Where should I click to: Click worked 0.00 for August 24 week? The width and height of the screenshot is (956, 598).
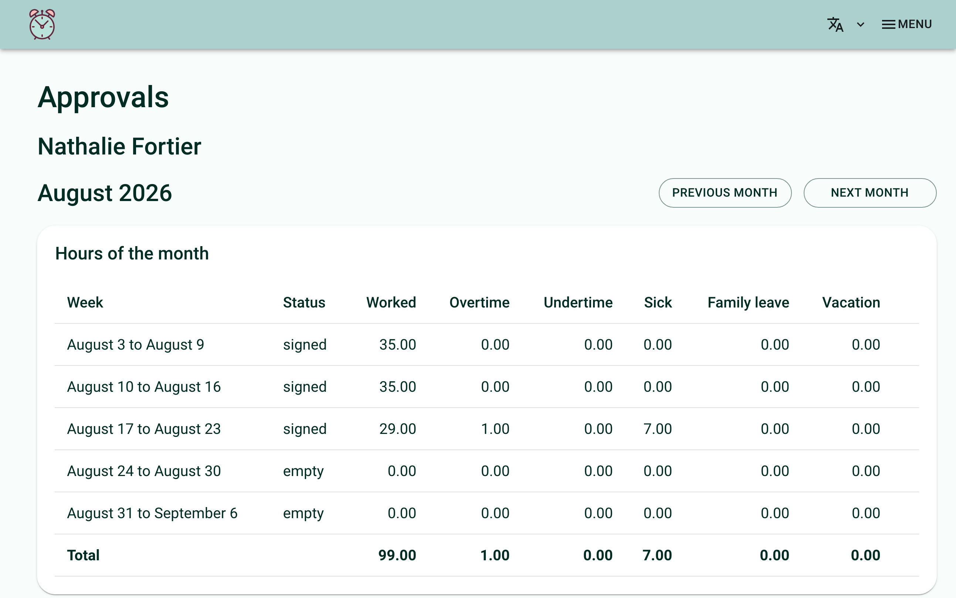(x=402, y=471)
